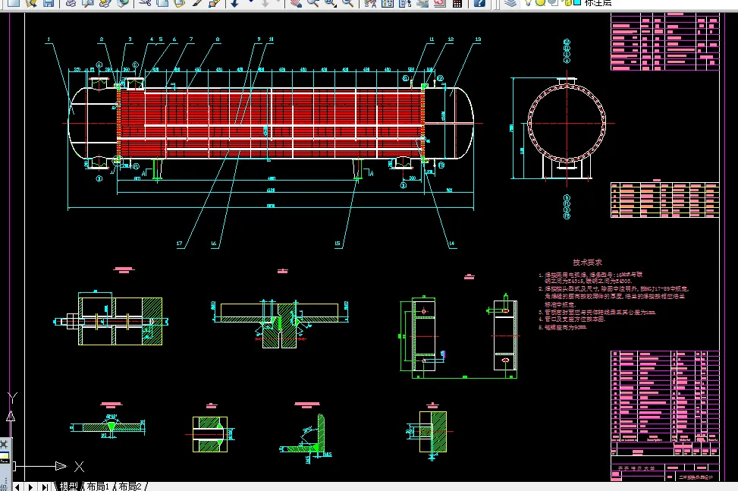Viewport: 738px width, 491px height.
Task: Open the Layer Properties Manager icon
Action: click(x=510, y=3)
